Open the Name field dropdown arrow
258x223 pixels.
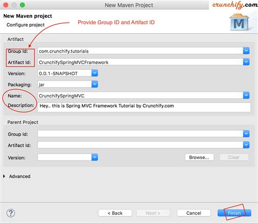(246, 95)
